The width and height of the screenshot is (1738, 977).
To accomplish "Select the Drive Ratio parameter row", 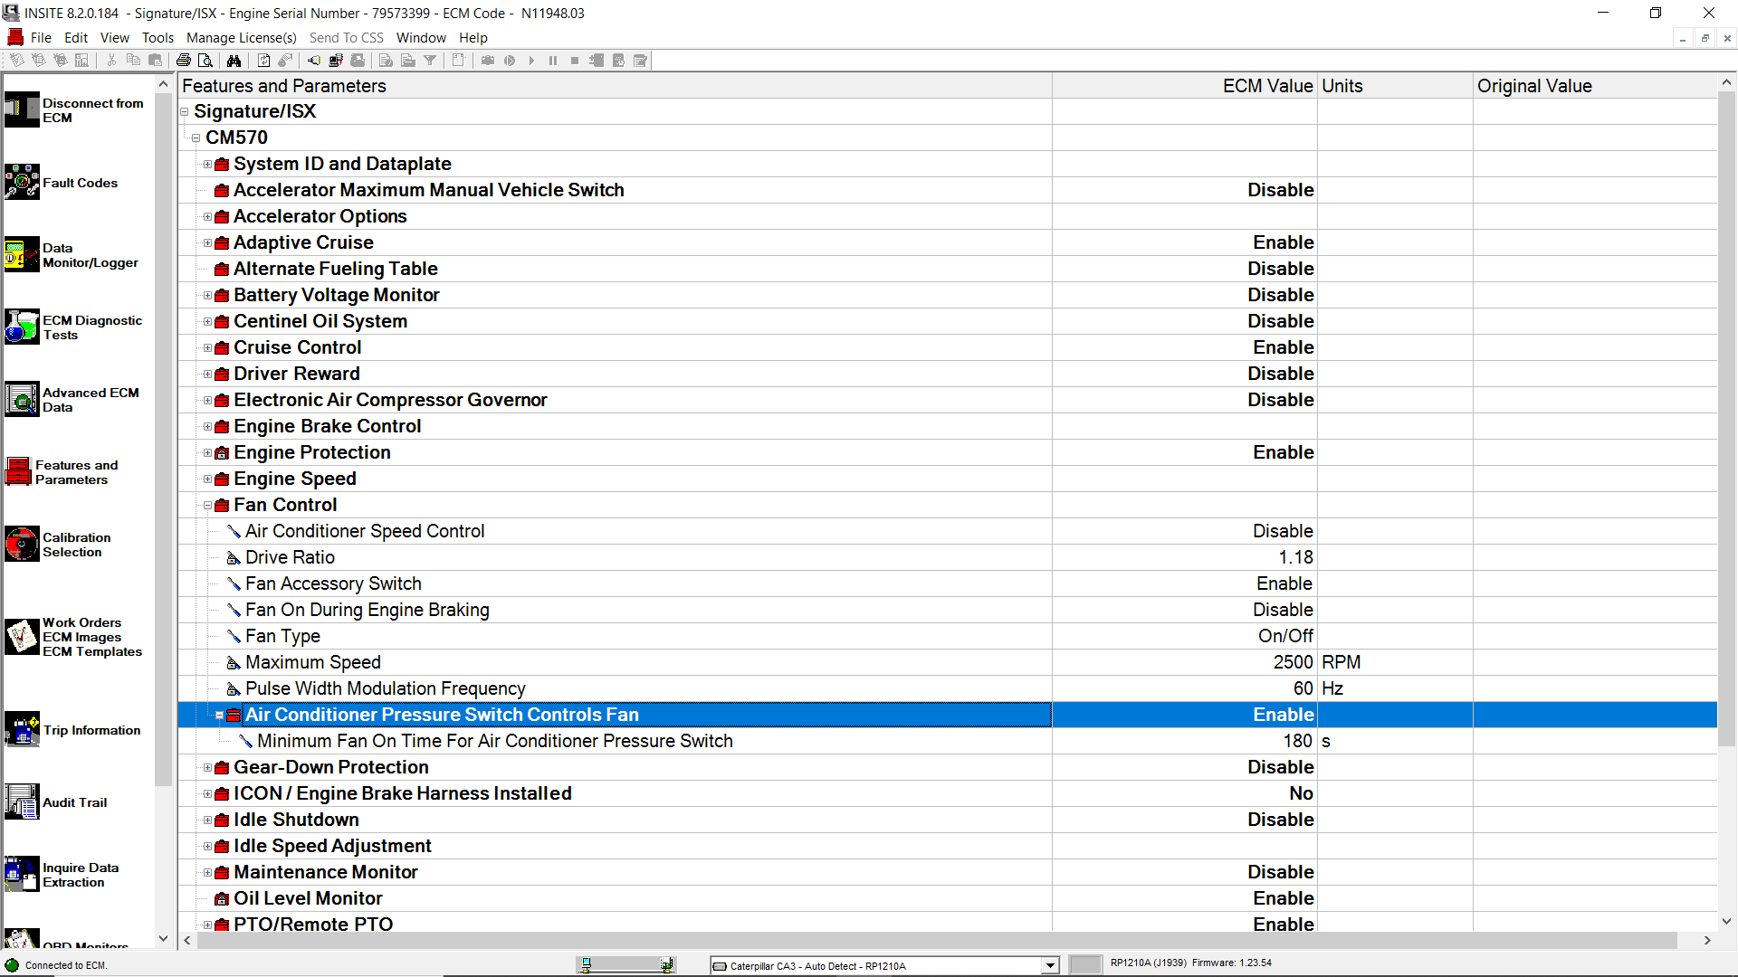I will click(290, 557).
